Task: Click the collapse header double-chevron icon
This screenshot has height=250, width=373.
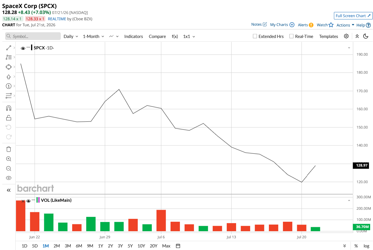Action: [x=357, y=36]
